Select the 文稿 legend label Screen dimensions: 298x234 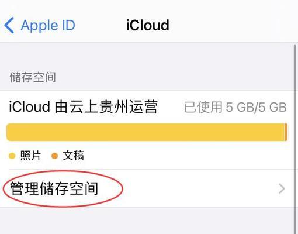73,156
